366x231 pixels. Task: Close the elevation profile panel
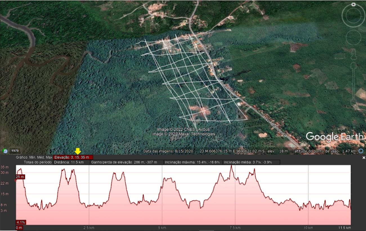coord(364,158)
